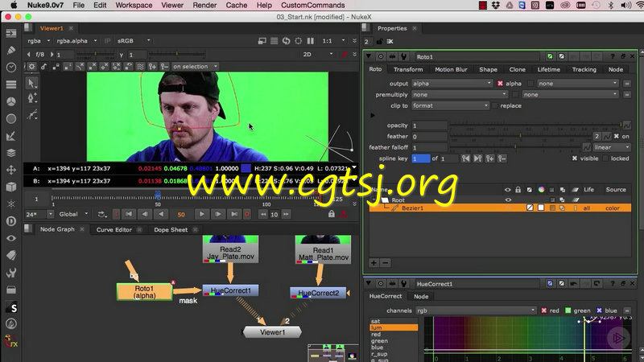Open the FurnaceCore FX icon
Viewport: 644px width, 362px height.
point(11,341)
